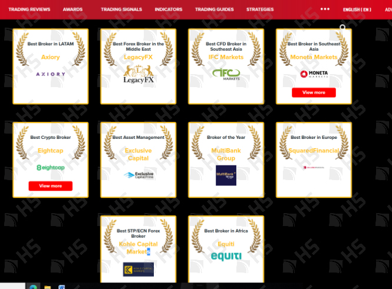The width and height of the screenshot is (392, 289).
Task: Open Microsoft Edge from the taskbar
Action: (x=33, y=287)
